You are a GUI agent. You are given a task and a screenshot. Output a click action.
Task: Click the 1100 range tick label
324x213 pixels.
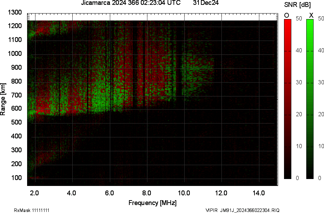point(15,40)
